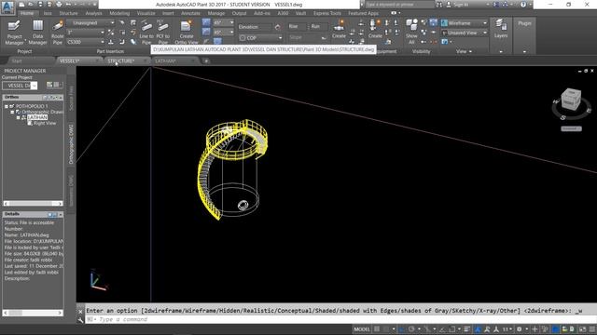Toggle ortho mode in status bar
Screen dimensions: 597x335
tap(402, 328)
